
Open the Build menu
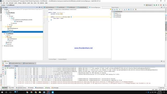tap(29, 3)
